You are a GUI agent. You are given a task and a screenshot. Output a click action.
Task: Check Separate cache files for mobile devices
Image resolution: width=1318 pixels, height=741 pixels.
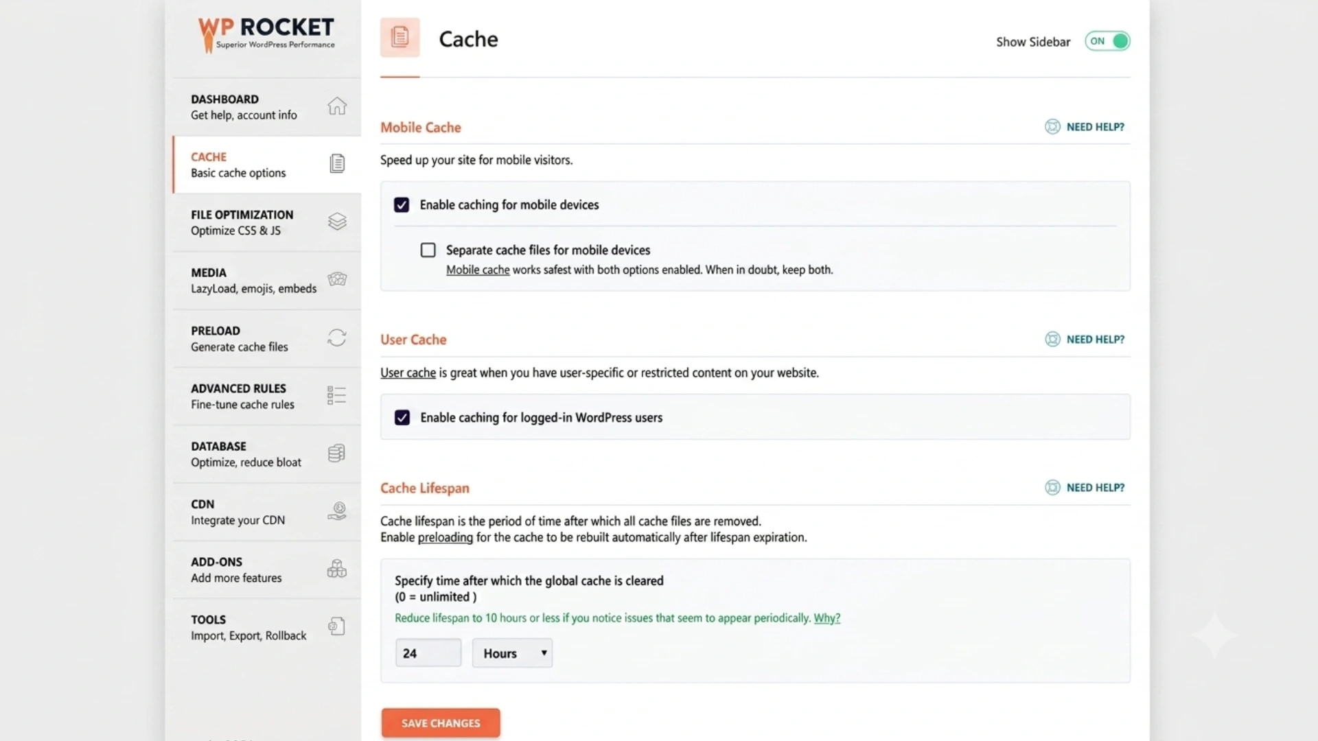click(428, 250)
